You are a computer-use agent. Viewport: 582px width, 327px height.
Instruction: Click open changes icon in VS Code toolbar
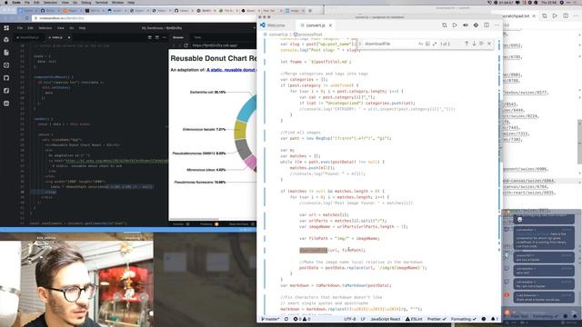pyautogui.click(x=466, y=25)
